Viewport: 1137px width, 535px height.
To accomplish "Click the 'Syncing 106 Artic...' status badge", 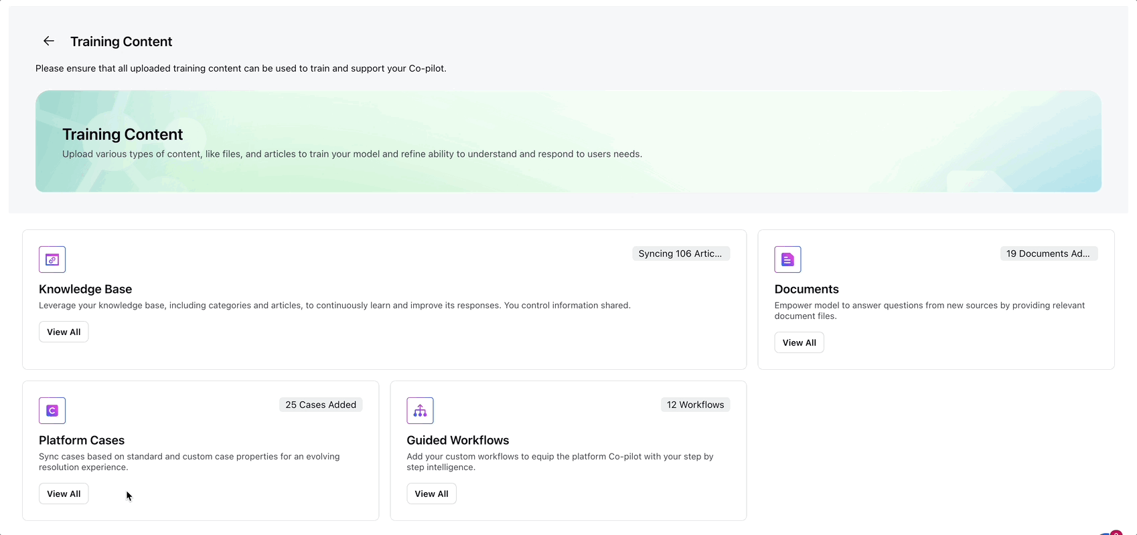I will (680, 253).
